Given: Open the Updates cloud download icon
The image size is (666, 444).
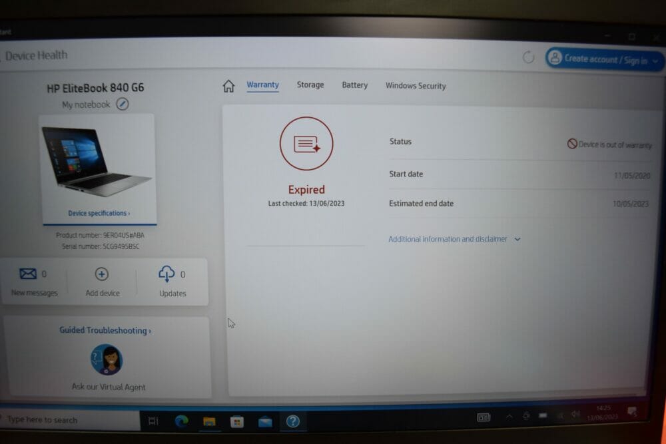Looking at the screenshot, I should tap(166, 274).
